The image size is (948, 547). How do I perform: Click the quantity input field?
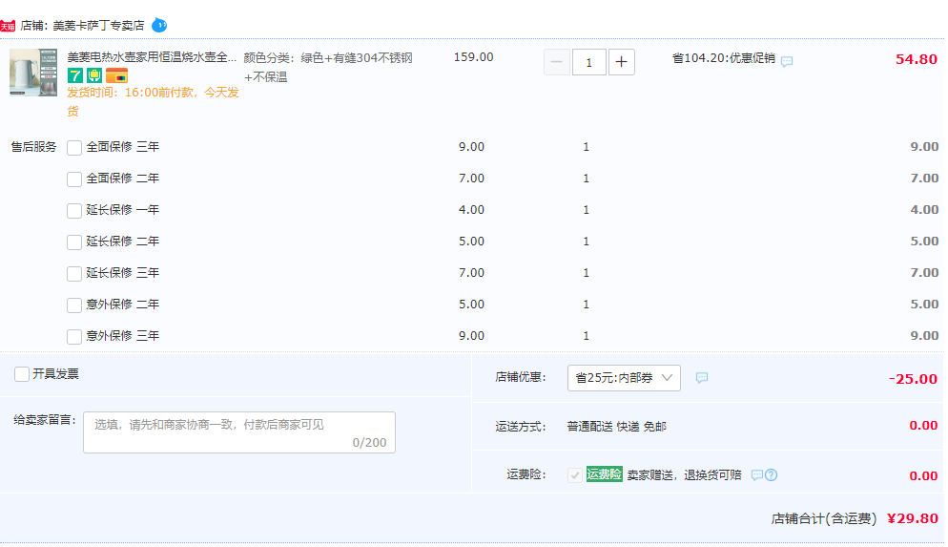(x=588, y=62)
